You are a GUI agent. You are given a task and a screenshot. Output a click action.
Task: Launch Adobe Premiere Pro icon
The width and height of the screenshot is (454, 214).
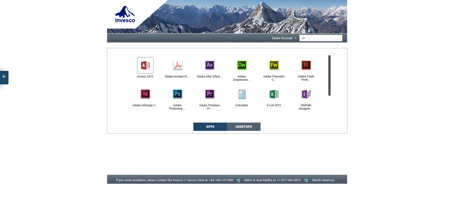click(209, 94)
